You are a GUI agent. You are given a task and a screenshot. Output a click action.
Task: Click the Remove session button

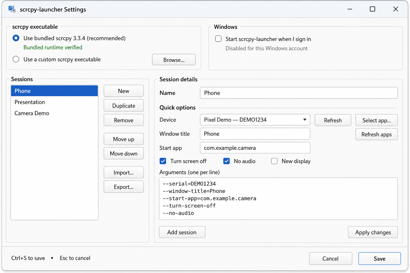tap(124, 120)
